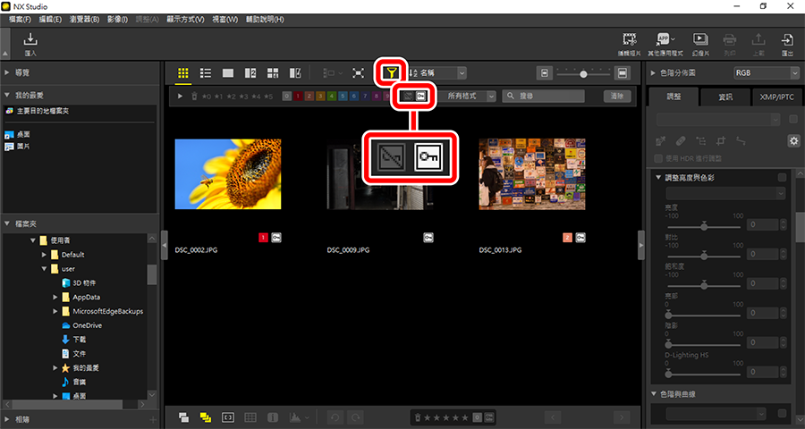Switch to the XMP/IPTC tab

point(776,97)
